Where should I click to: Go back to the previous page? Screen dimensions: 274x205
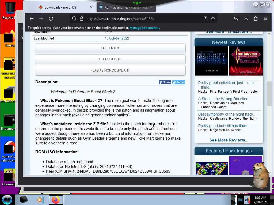(32, 19)
